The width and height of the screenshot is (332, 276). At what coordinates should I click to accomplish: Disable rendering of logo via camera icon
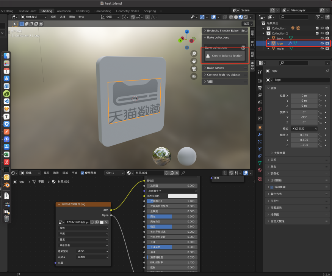327,43
